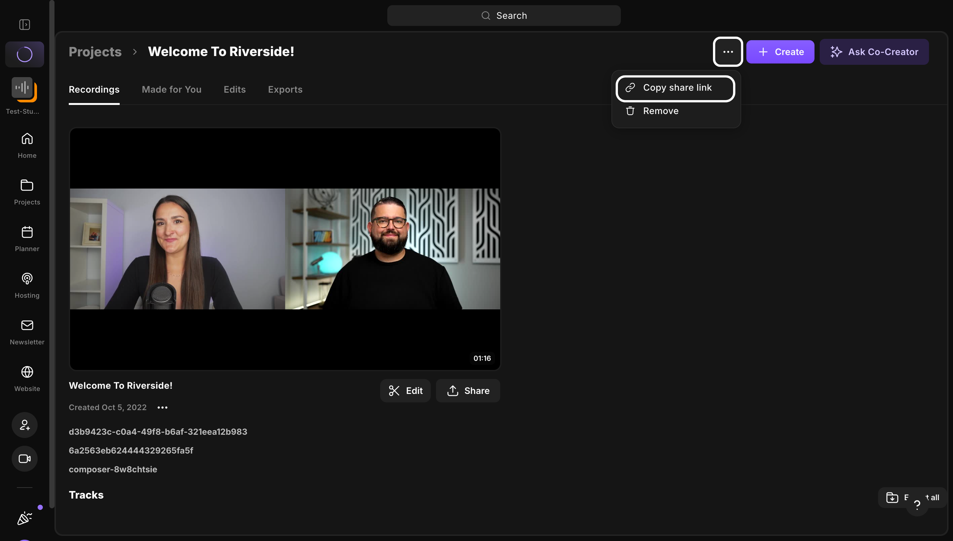Image resolution: width=953 pixels, height=541 pixels.
Task: Open the Hosting podcast icon
Action: point(27,285)
